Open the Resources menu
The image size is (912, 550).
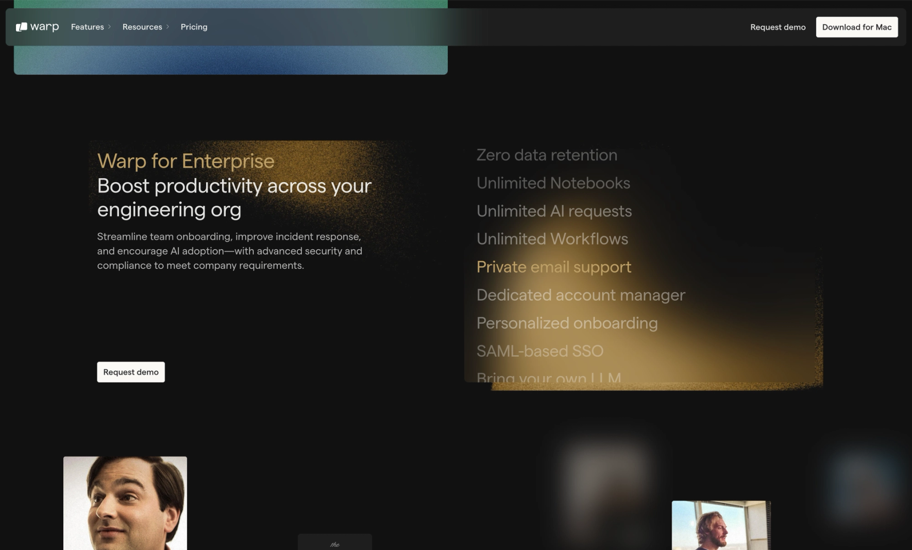coord(142,27)
